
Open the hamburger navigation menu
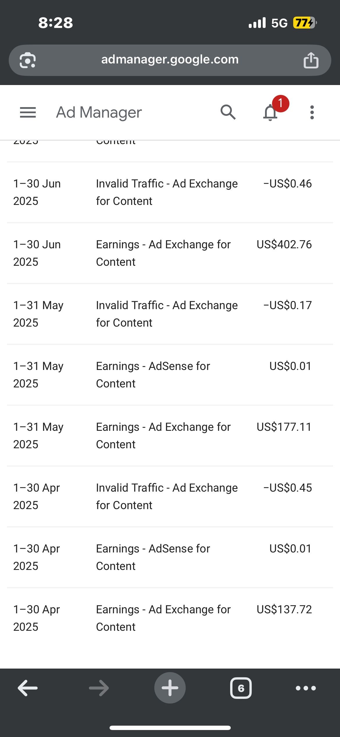pyautogui.click(x=28, y=112)
